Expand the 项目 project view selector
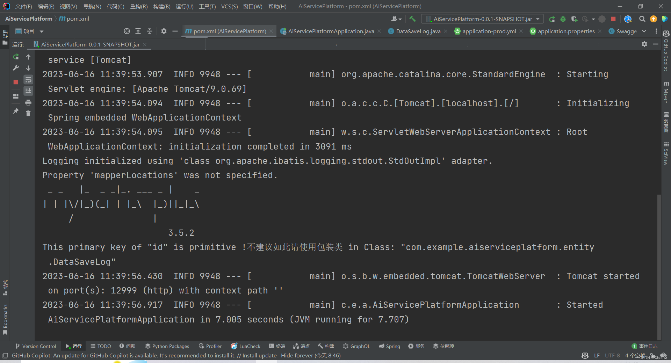 click(41, 31)
